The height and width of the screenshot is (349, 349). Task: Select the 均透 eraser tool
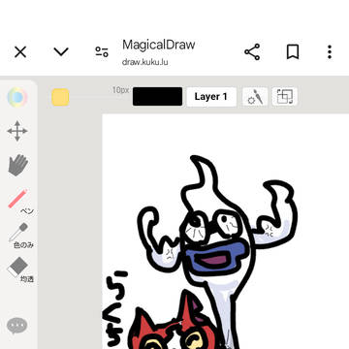click(x=20, y=270)
